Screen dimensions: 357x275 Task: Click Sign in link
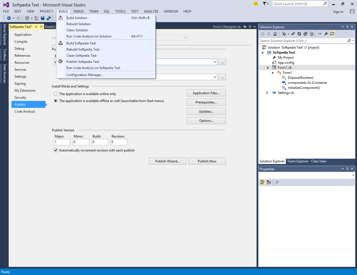(338, 12)
